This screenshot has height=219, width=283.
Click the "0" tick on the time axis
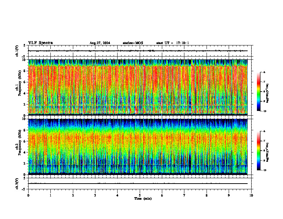point(28,195)
